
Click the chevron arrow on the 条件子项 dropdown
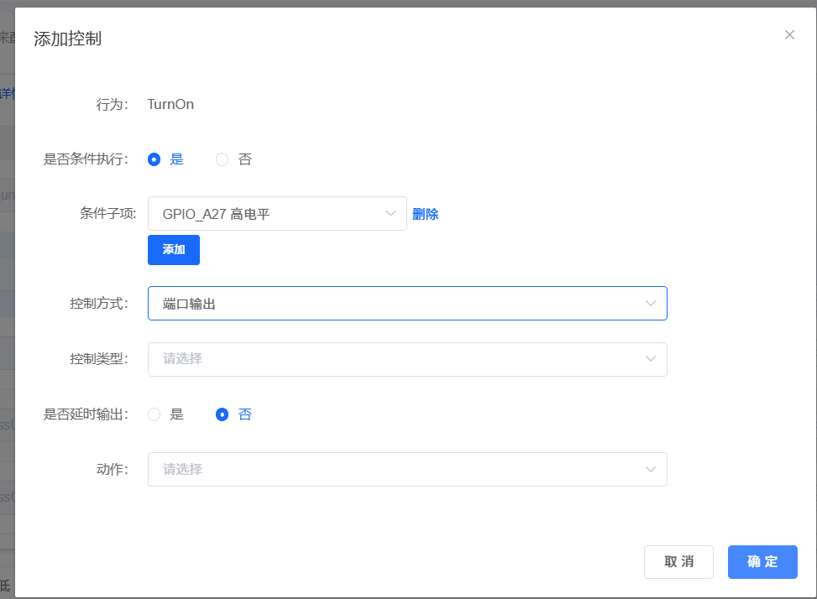(390, 213)
